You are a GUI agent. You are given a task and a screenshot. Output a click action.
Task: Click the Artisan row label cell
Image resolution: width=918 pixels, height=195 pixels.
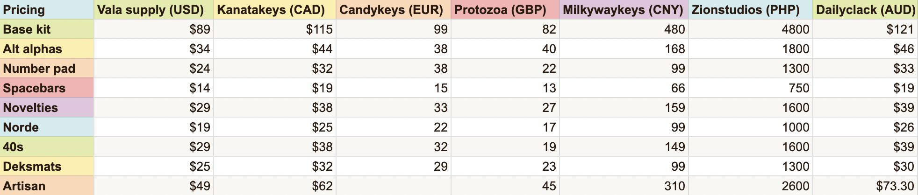pyautogui.click(x=47, y=186)
